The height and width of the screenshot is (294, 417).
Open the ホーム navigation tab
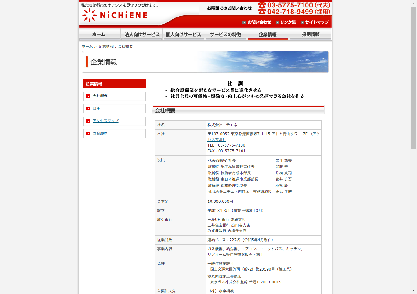tap(99, 34)
